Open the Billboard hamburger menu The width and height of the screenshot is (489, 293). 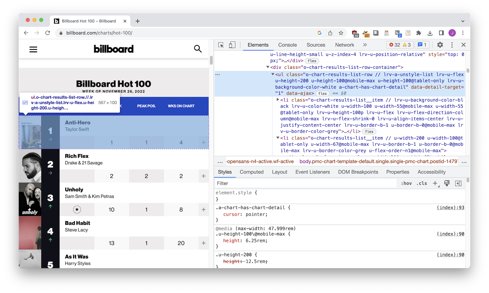click(33, 49)
